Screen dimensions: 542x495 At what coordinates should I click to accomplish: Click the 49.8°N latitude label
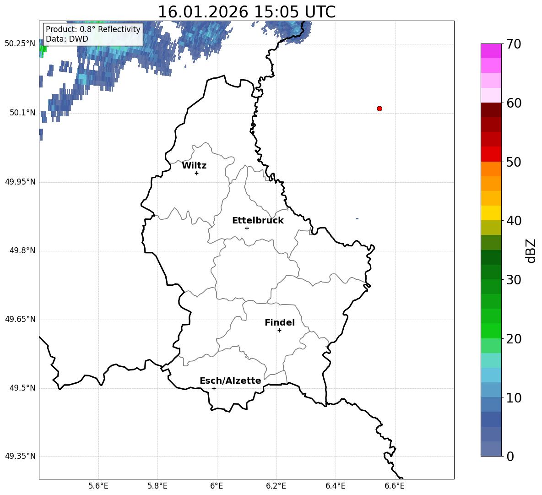[23, 250]
